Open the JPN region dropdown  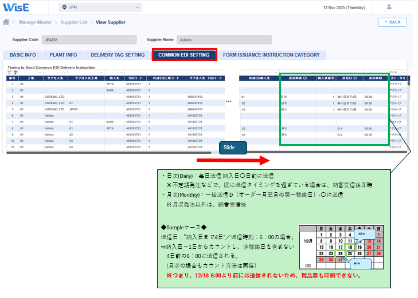100,7
